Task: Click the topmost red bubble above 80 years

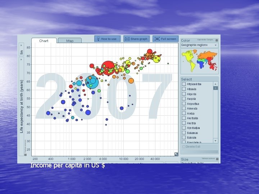Action: 150,51
